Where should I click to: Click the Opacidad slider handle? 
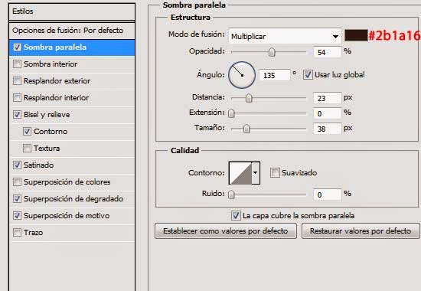272,52
